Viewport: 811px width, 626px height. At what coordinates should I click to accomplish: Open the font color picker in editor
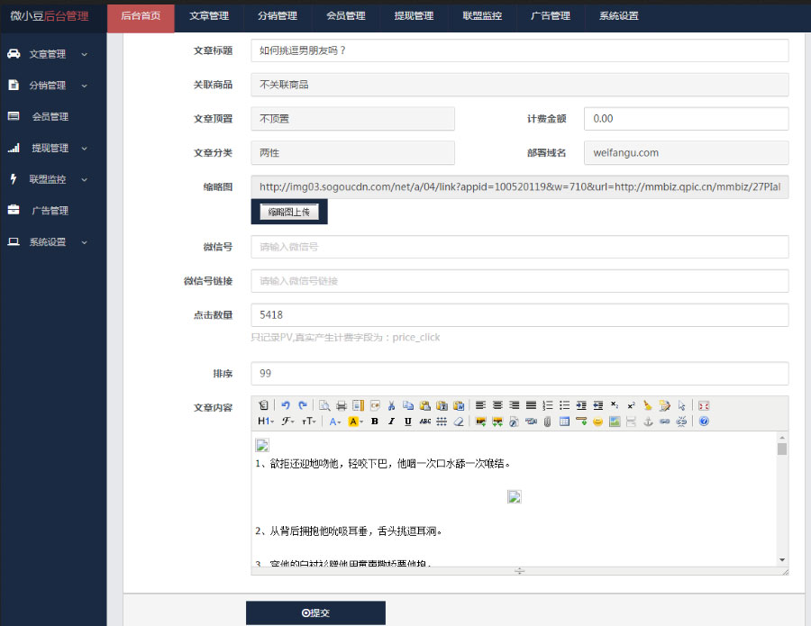point(331,421)
